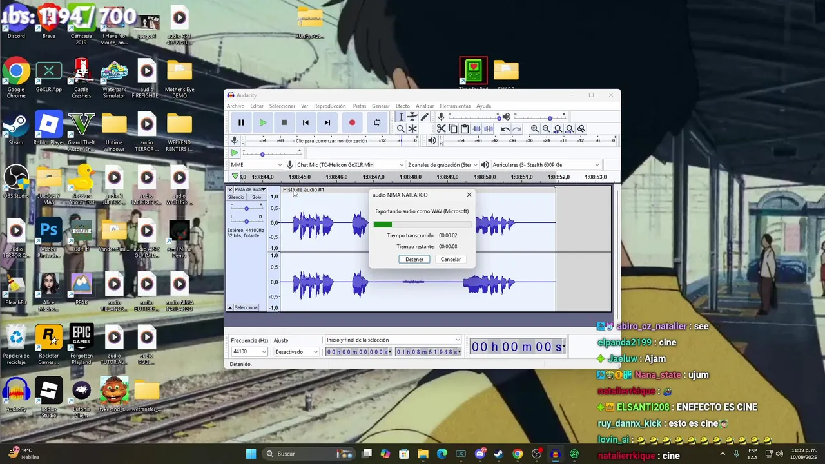Select the Zoom magnifier tool
This screenshot has width=825, height=464.
pos(400,129)
